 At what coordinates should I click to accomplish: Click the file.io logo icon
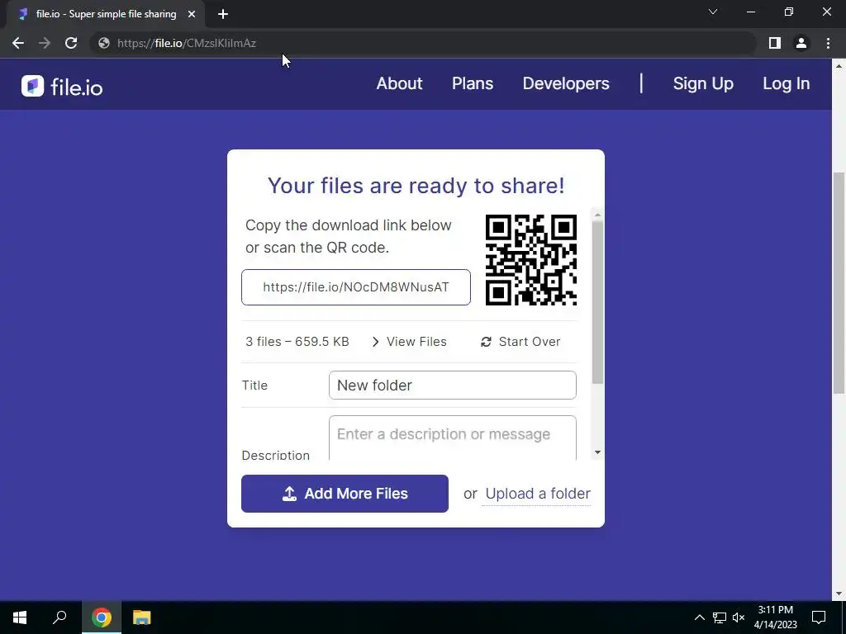[x=32, y=86]
